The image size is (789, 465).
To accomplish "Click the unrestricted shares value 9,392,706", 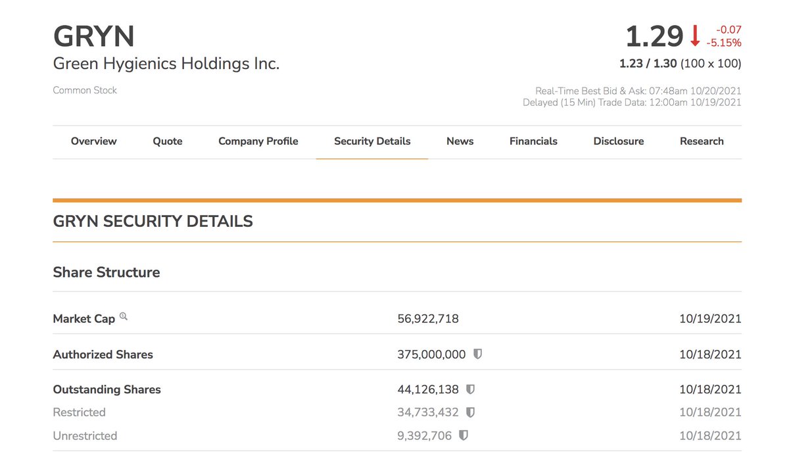I will click(425, 436).
